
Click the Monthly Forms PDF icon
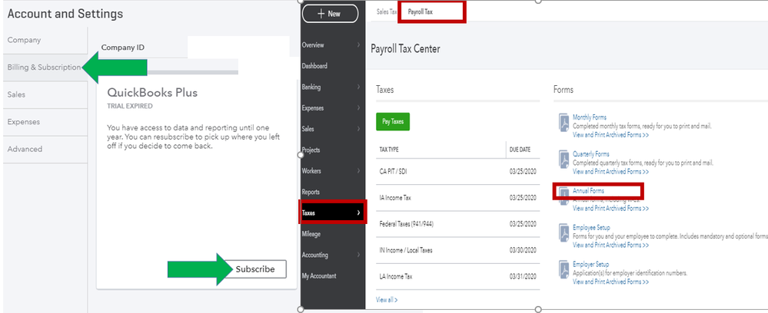564,122
